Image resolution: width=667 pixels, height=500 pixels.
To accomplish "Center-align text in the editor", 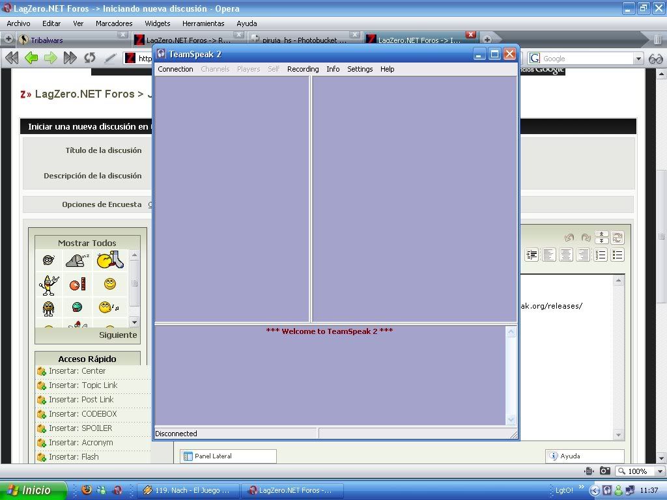I will click(566, 255).
